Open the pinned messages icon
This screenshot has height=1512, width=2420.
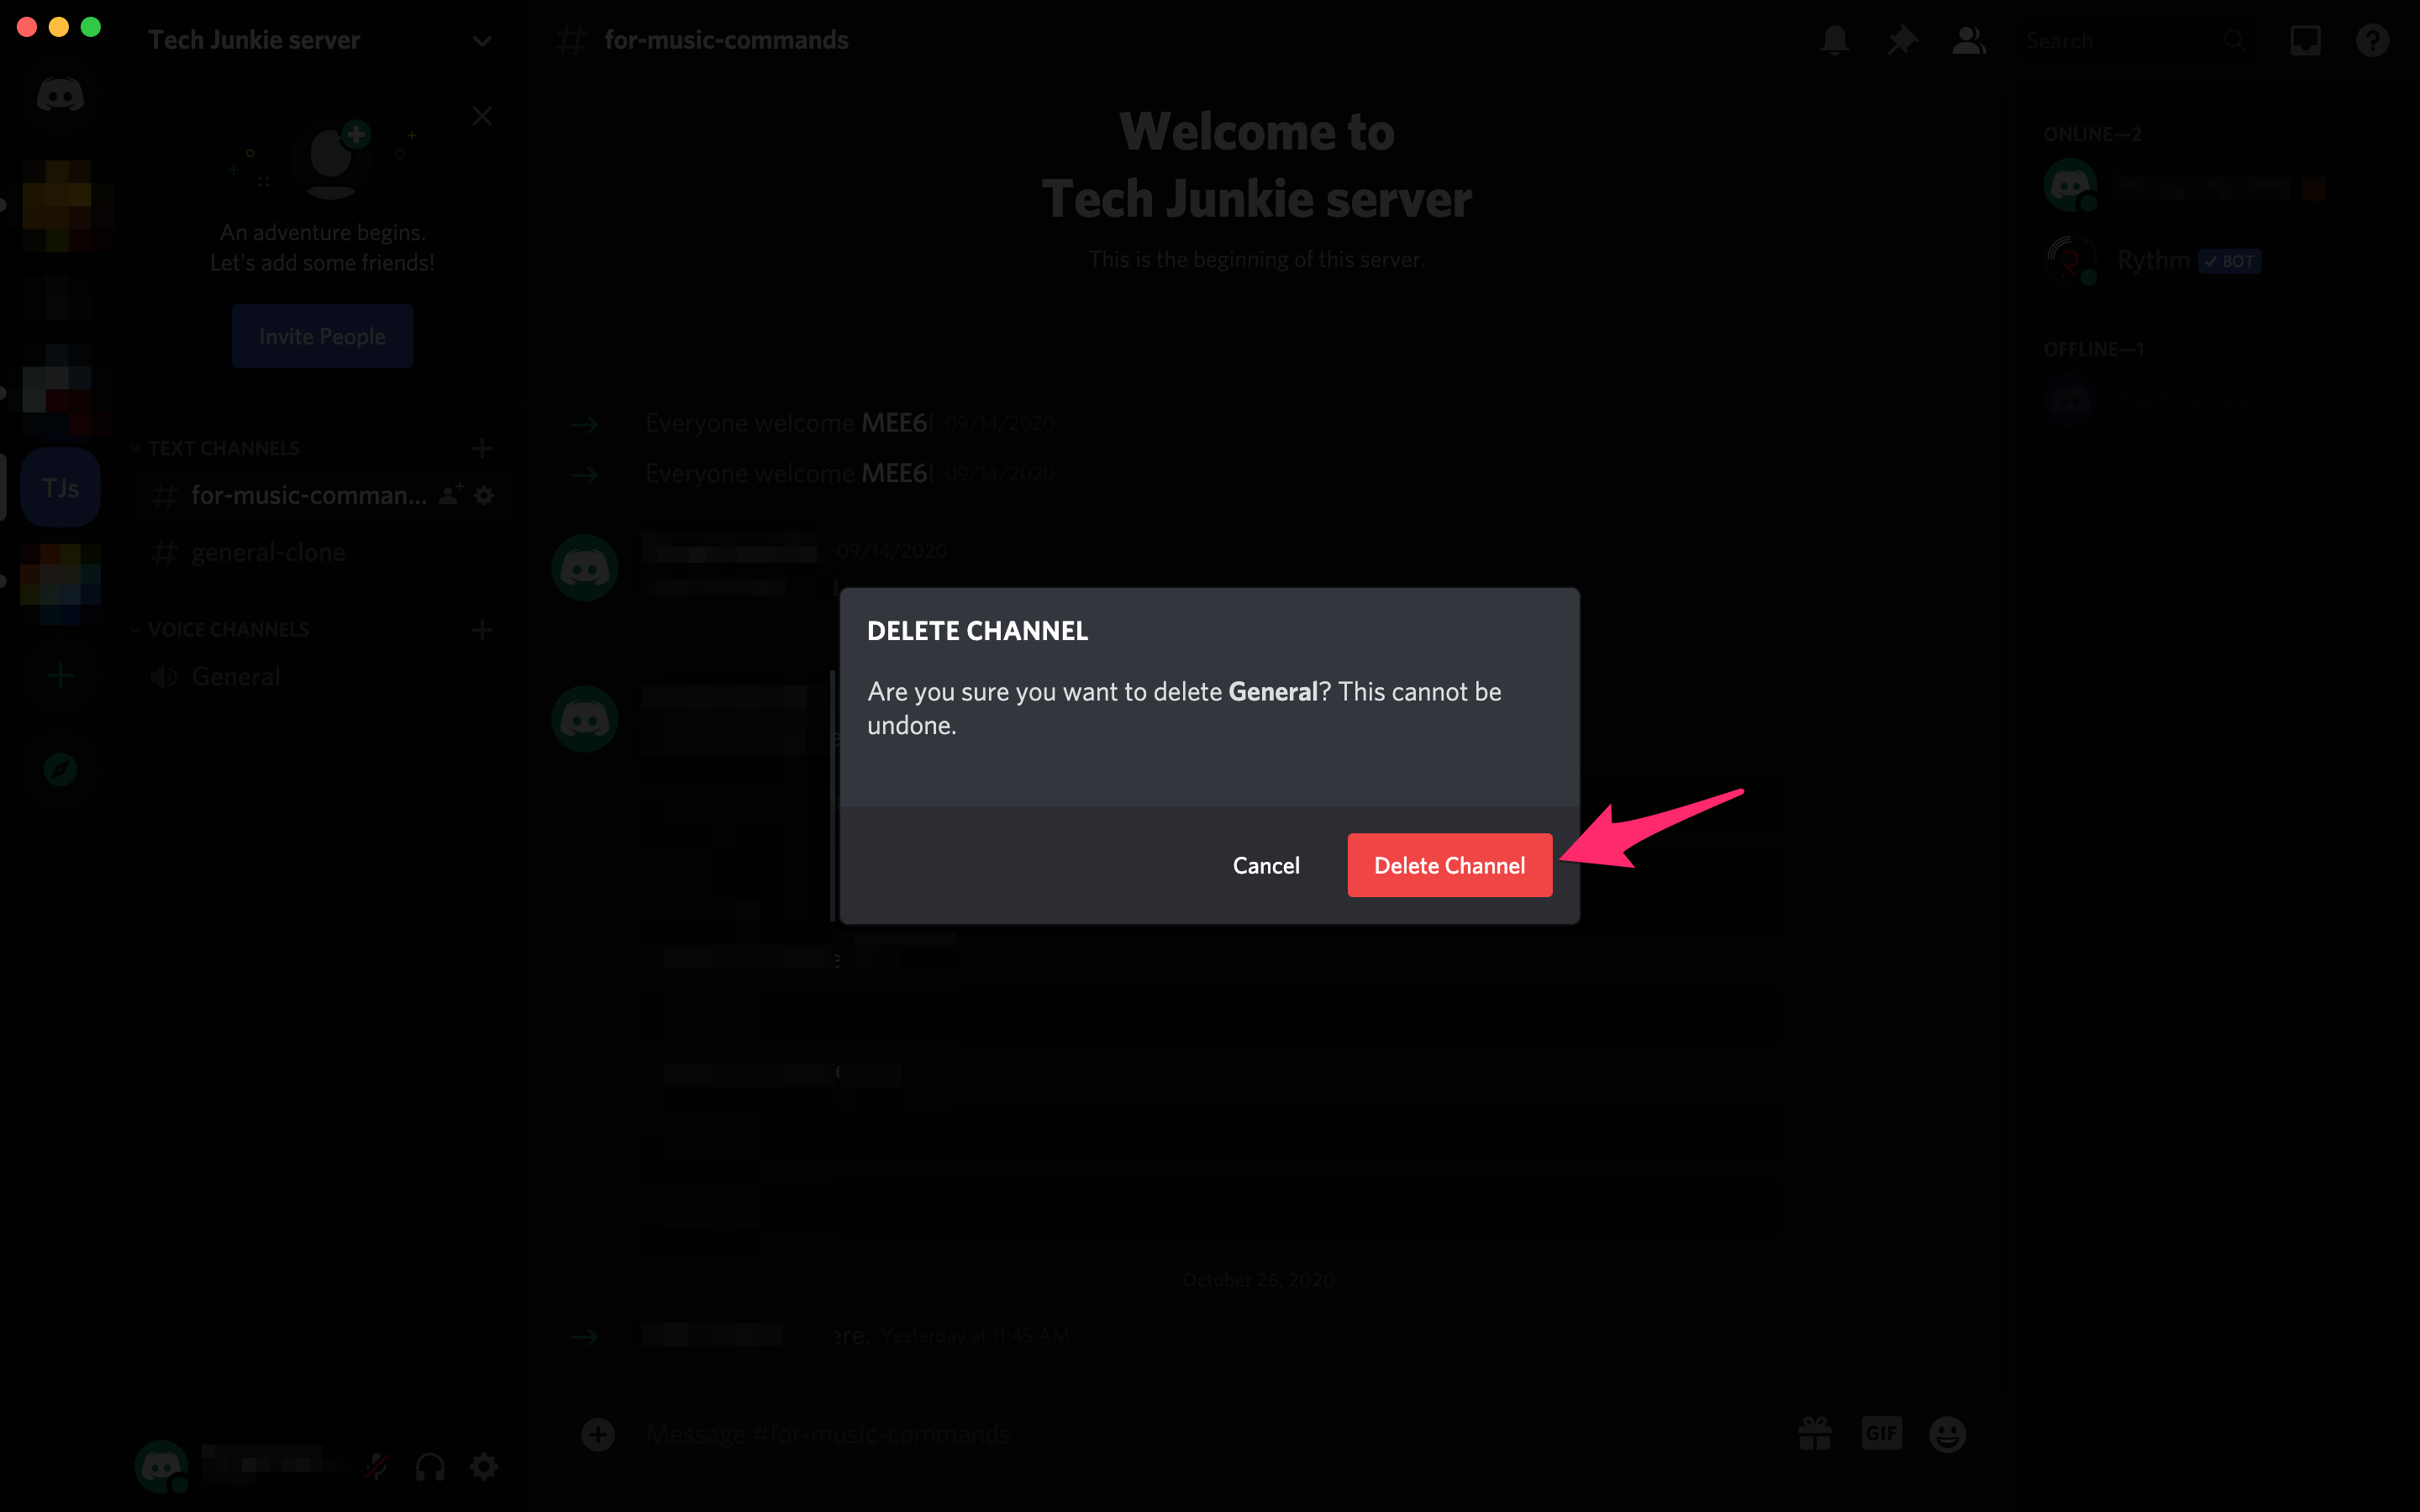click(1902, 39)
